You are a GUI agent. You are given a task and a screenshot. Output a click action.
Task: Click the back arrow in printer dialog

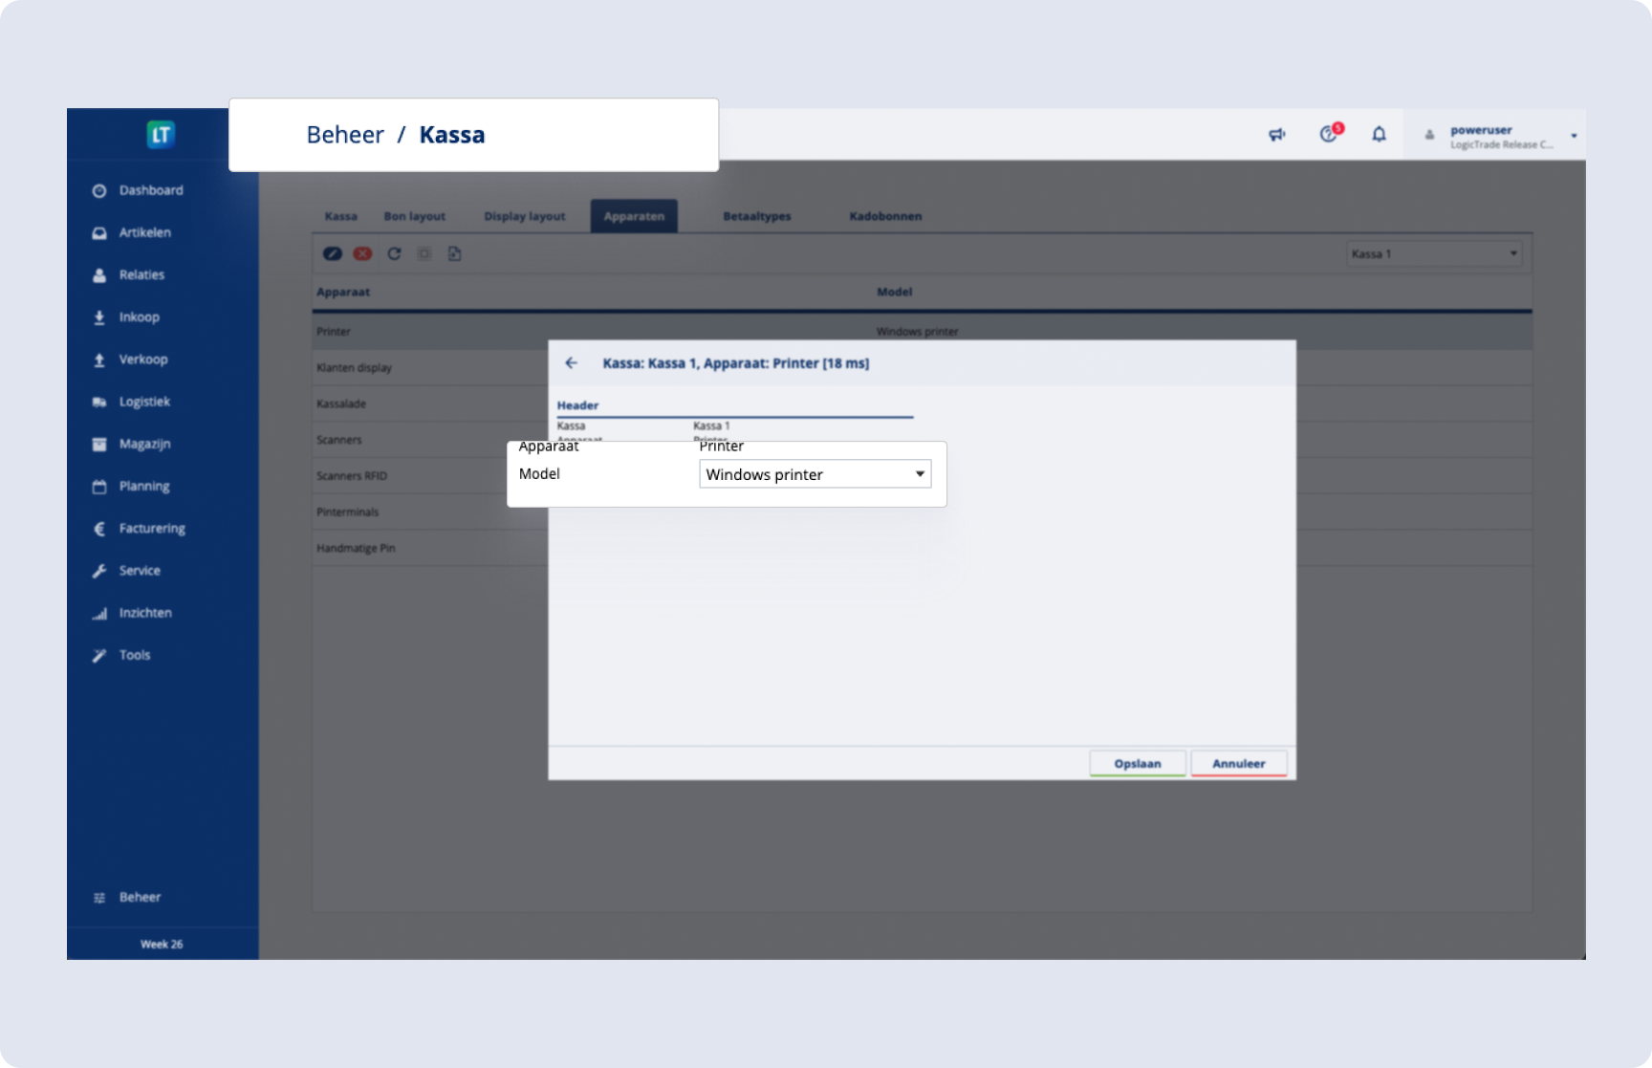[x=572, y=363]
